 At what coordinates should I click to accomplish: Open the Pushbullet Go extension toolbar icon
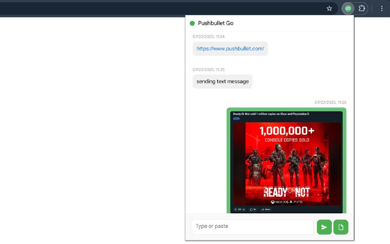(x=348, y=8)
